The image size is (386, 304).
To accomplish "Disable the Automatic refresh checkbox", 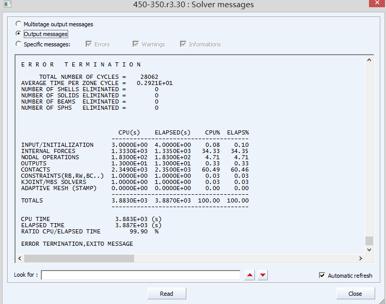I will tap(323, 276).
